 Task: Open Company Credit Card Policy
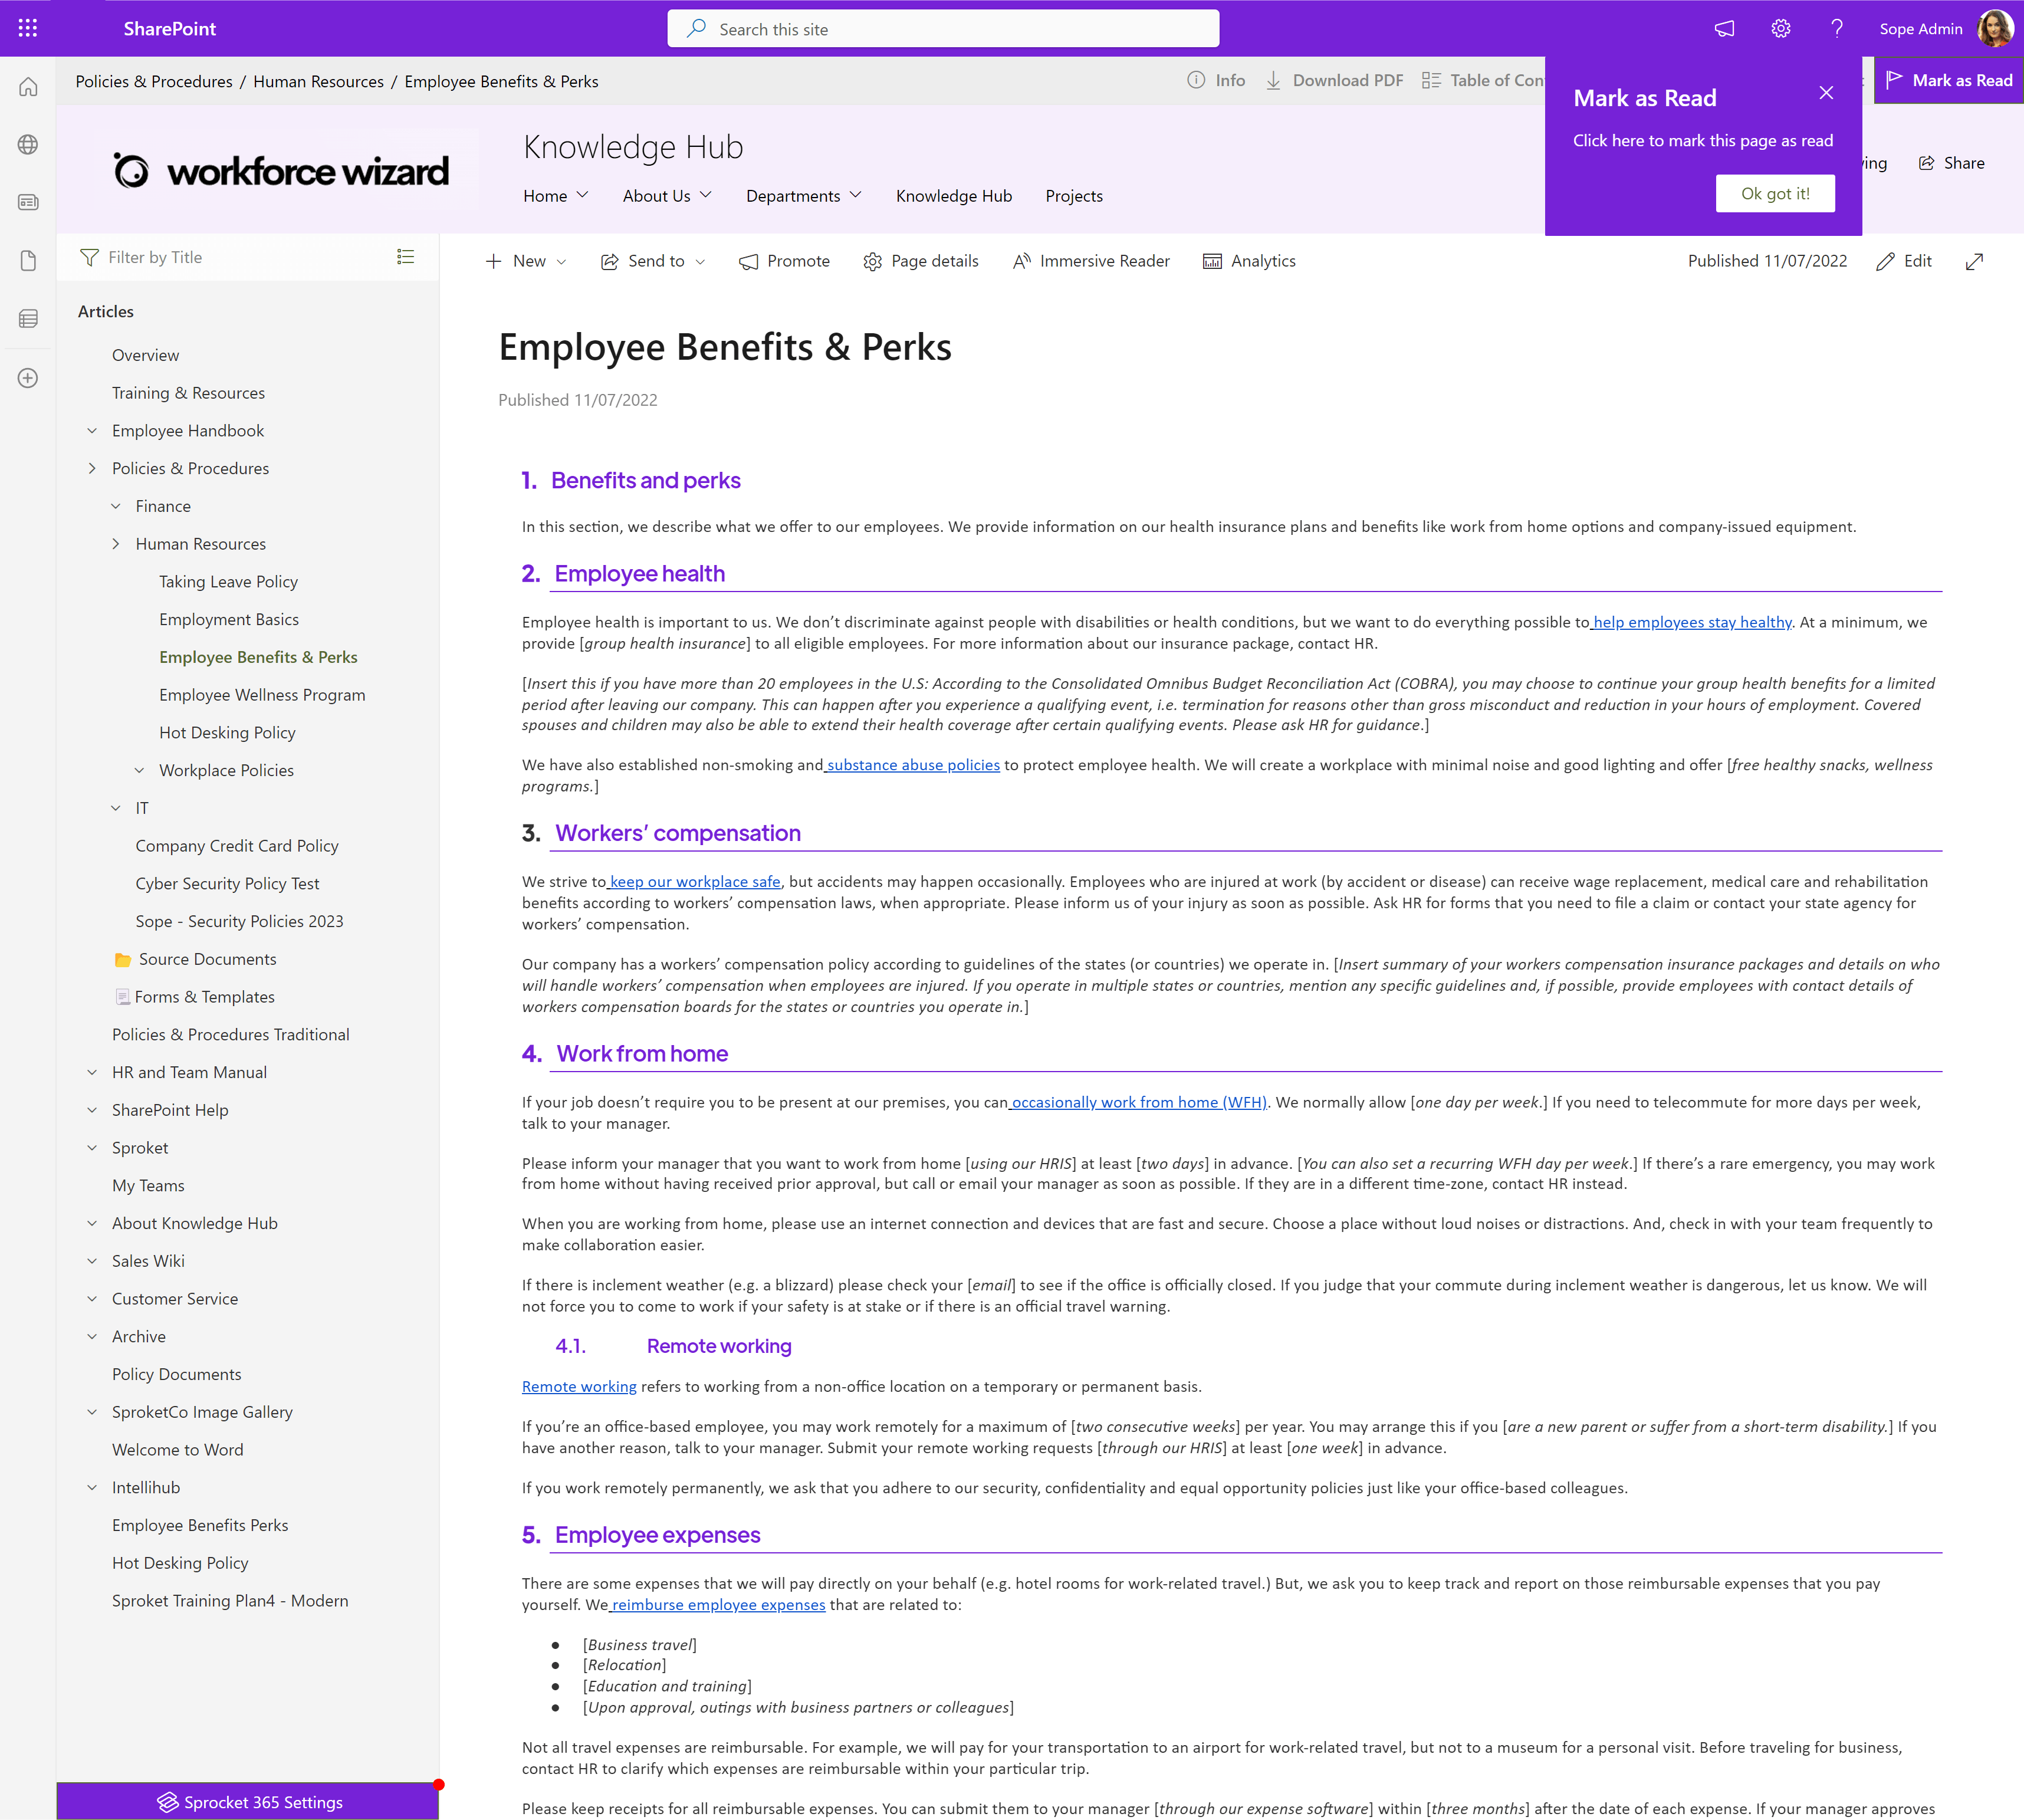click(237, 846)
